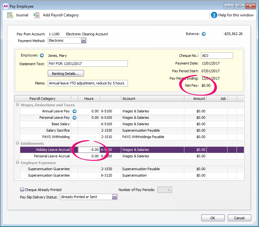Open Banking Details
Viewport: 259px width, 227px height.
(x=66, y=73)
